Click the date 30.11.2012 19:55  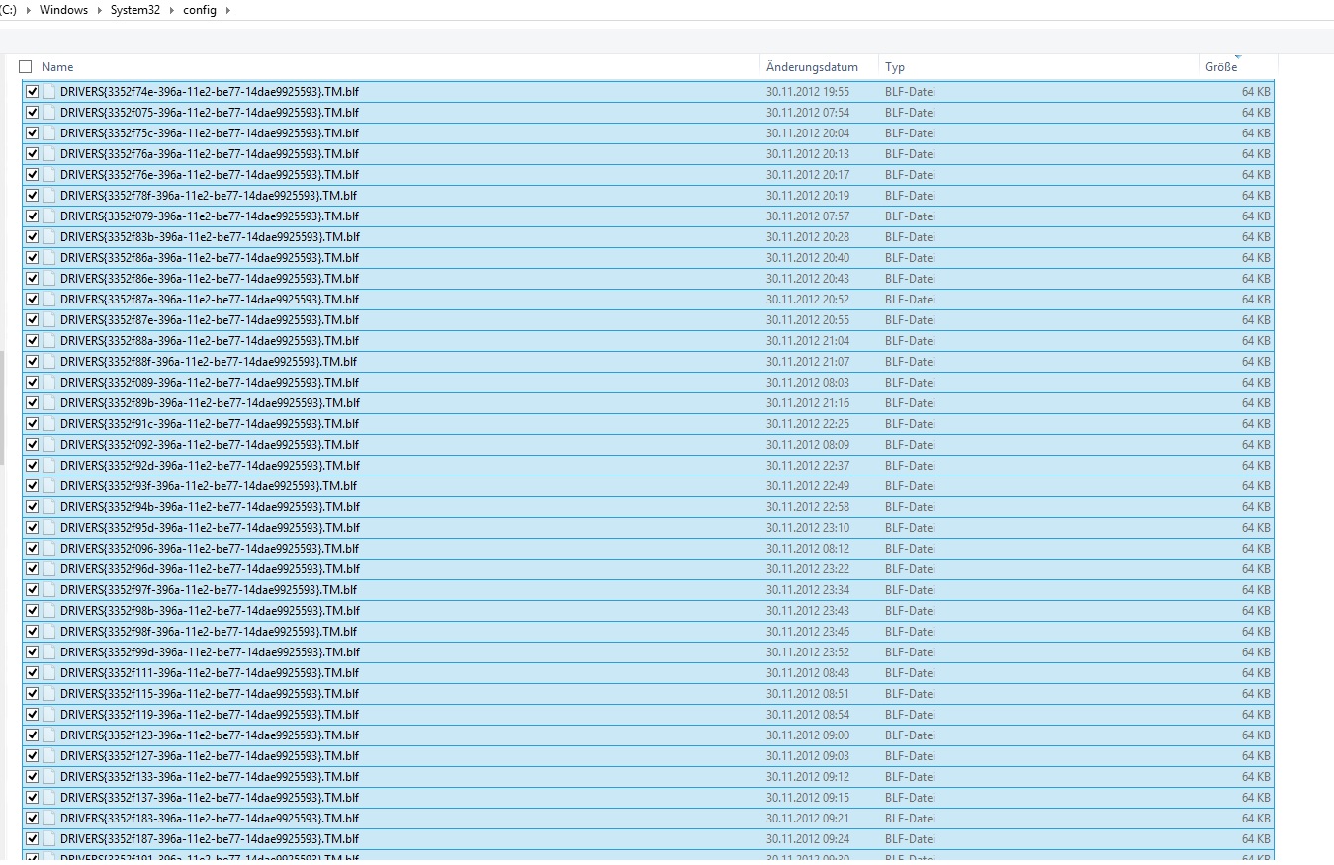pos(808,92)
